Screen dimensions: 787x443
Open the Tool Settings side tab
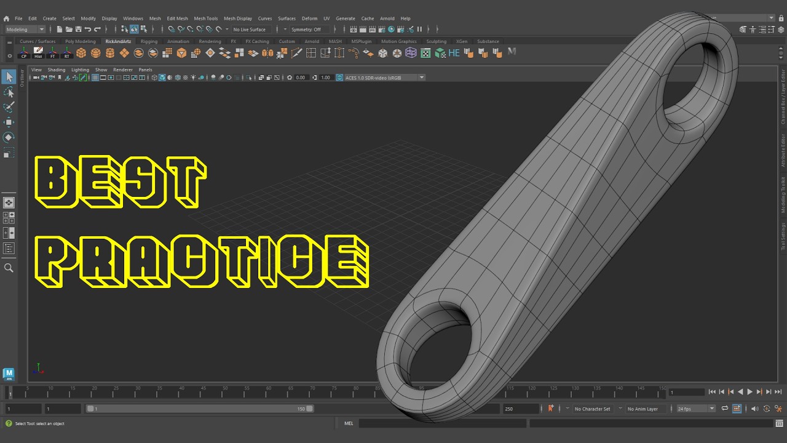pos(783,236)
